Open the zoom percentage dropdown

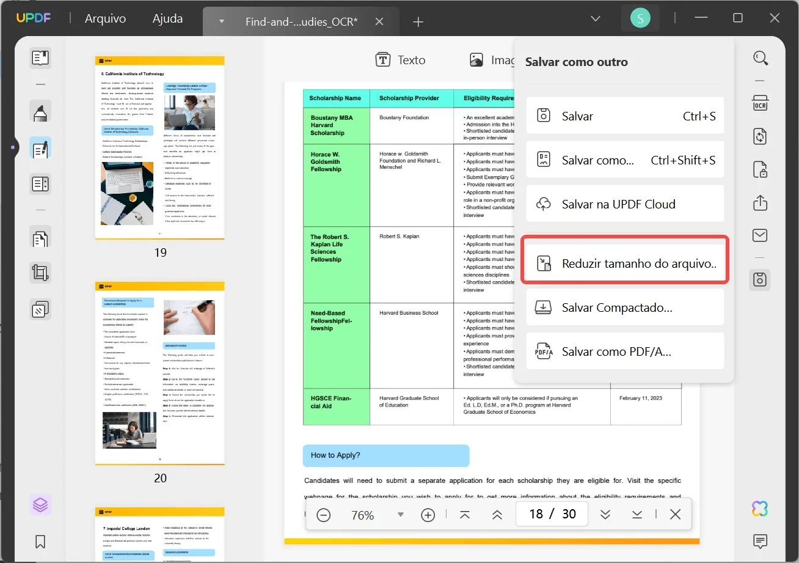pos(401,515)
